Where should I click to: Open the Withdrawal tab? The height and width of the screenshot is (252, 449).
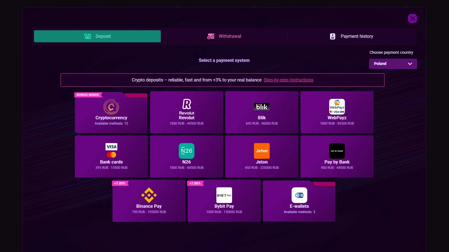click(x=224, y=36)
